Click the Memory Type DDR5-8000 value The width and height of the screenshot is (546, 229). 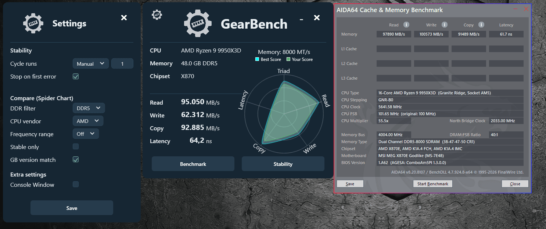(x=450, y=142)
